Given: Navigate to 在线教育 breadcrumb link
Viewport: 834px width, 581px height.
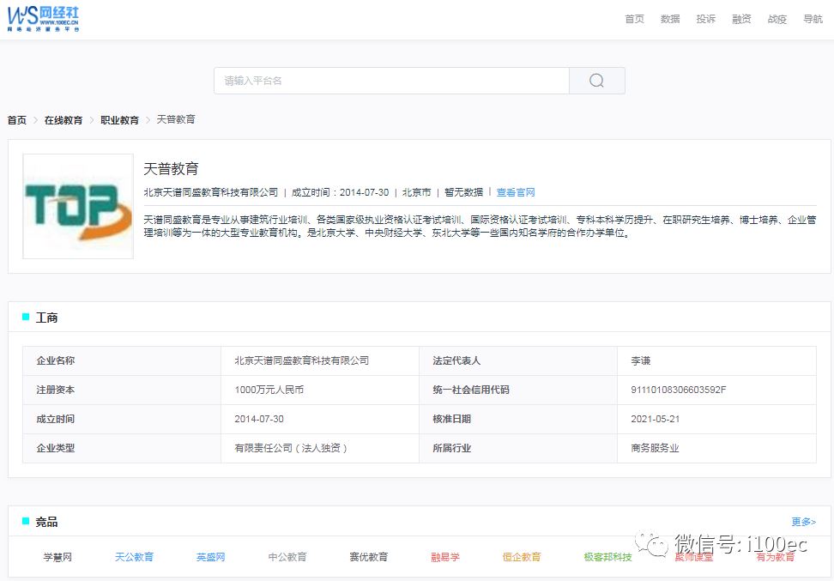Looking at the screenshot, I should (x=63, y=120).
